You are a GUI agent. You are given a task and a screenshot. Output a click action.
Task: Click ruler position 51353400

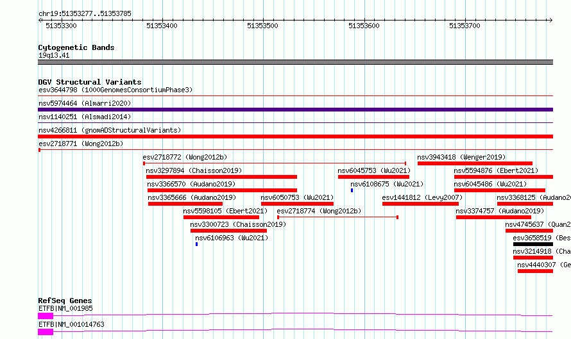click(x=162, y=26)
